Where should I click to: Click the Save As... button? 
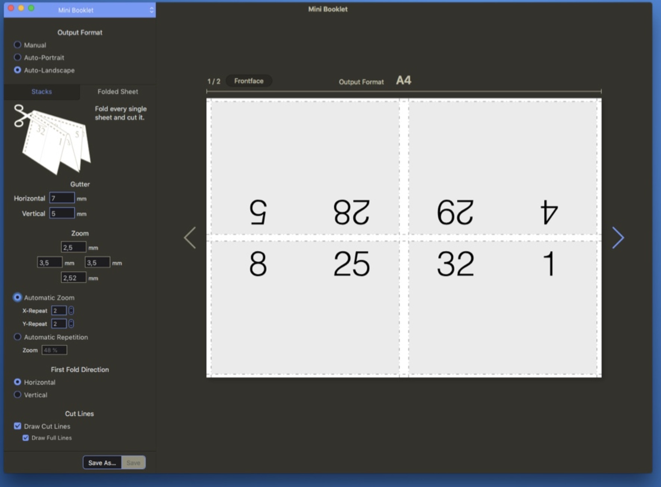point(102,462)
